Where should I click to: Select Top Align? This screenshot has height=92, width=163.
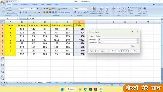coord(44,9)
